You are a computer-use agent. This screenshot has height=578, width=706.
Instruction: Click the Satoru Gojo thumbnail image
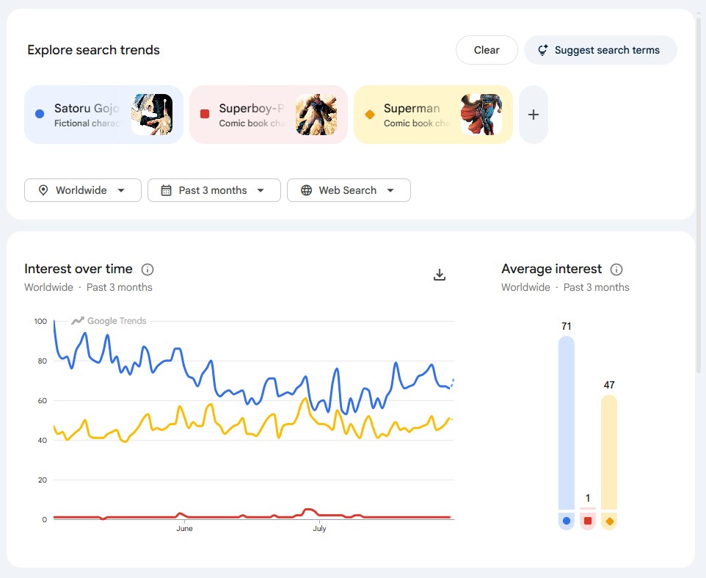(x=152, y=115)
